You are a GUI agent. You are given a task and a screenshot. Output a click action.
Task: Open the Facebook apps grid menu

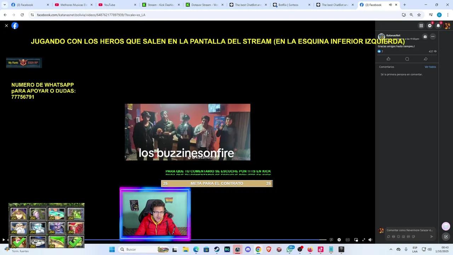(421, 25)
